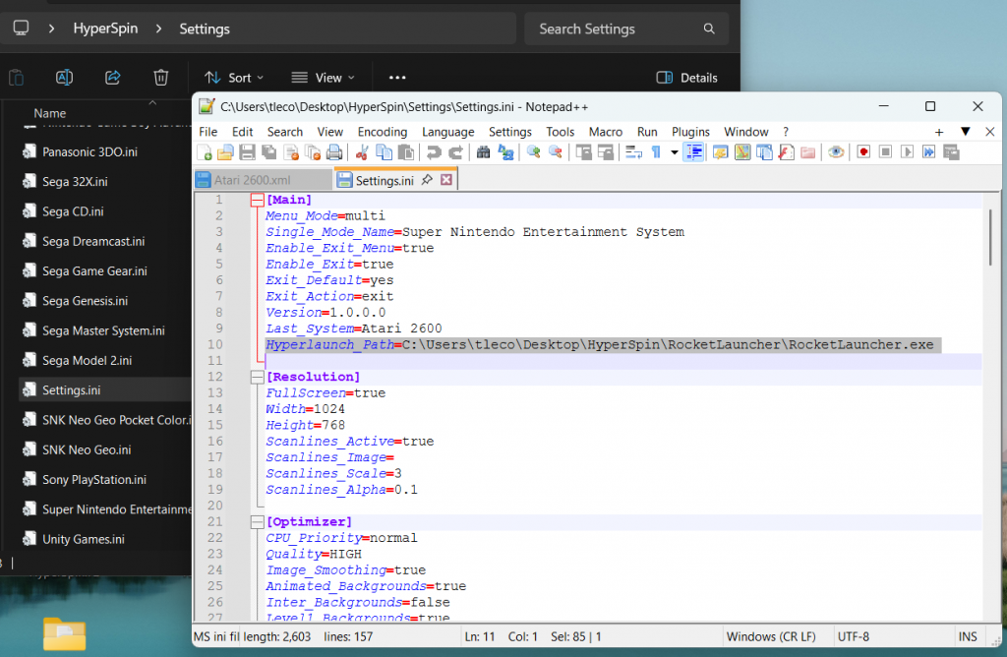Toggle monitoring with the eye icon
This screenshot has width=1007, height=657.
836,152
